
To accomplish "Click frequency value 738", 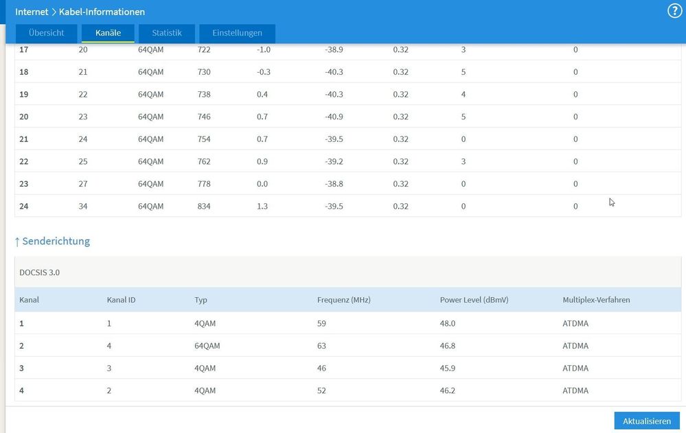I will point(204,94).
